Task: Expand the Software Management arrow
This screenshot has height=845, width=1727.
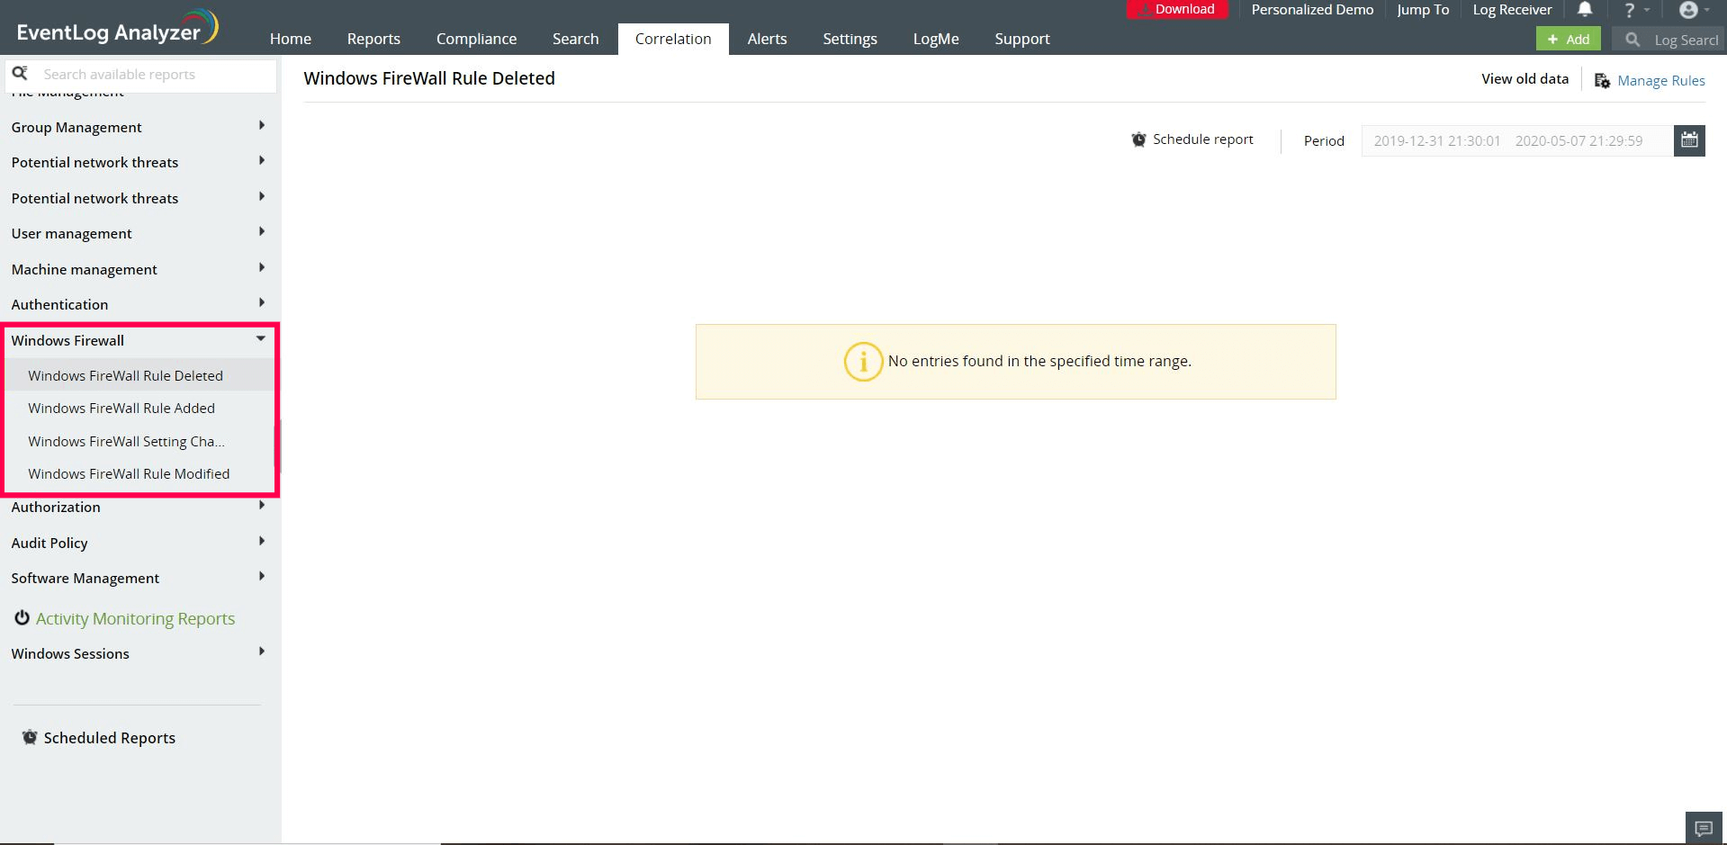Action: coord(262,576)
